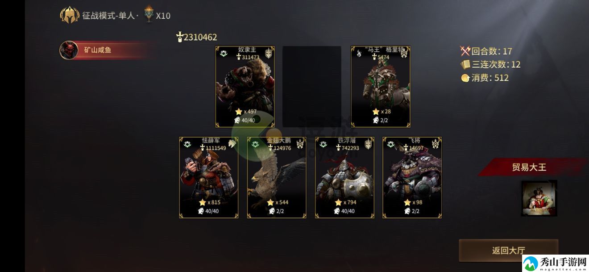
Task: Select the 怯薛军 unit card
Action: coord(209,177)
